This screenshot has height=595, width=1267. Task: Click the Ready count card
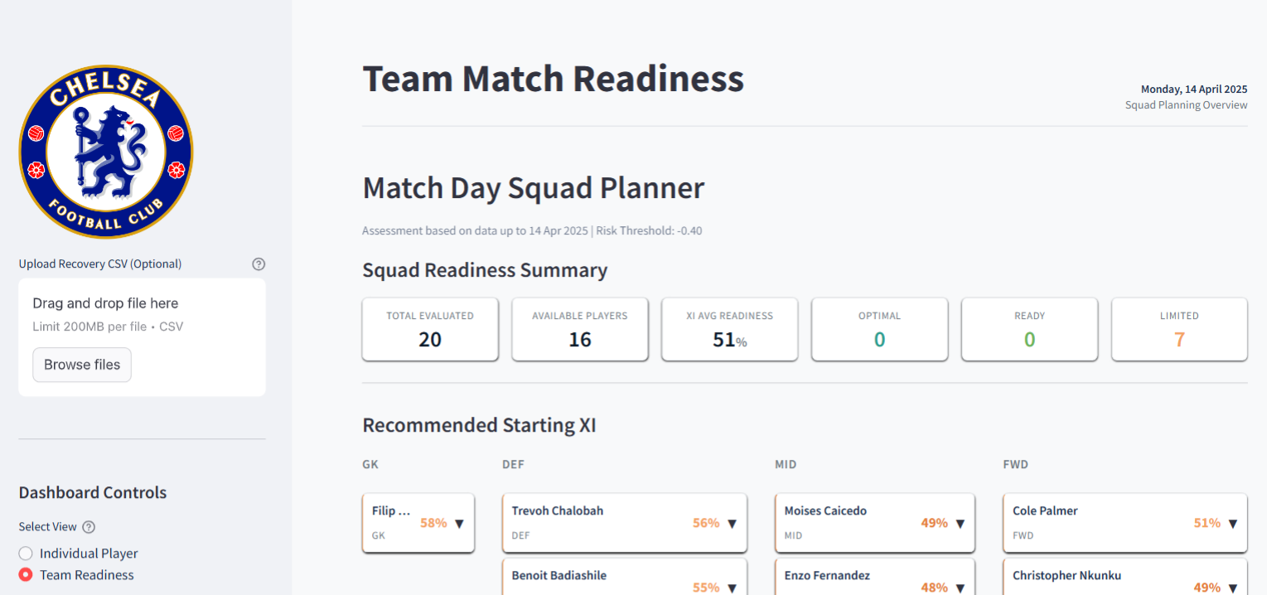coord(1029,329)
